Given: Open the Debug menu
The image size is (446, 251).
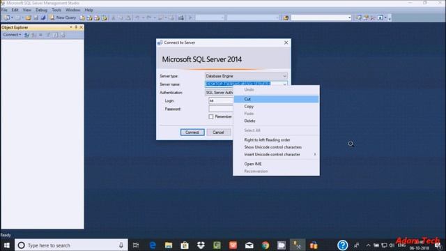Looking at the screenshot, I should point(42,10).
